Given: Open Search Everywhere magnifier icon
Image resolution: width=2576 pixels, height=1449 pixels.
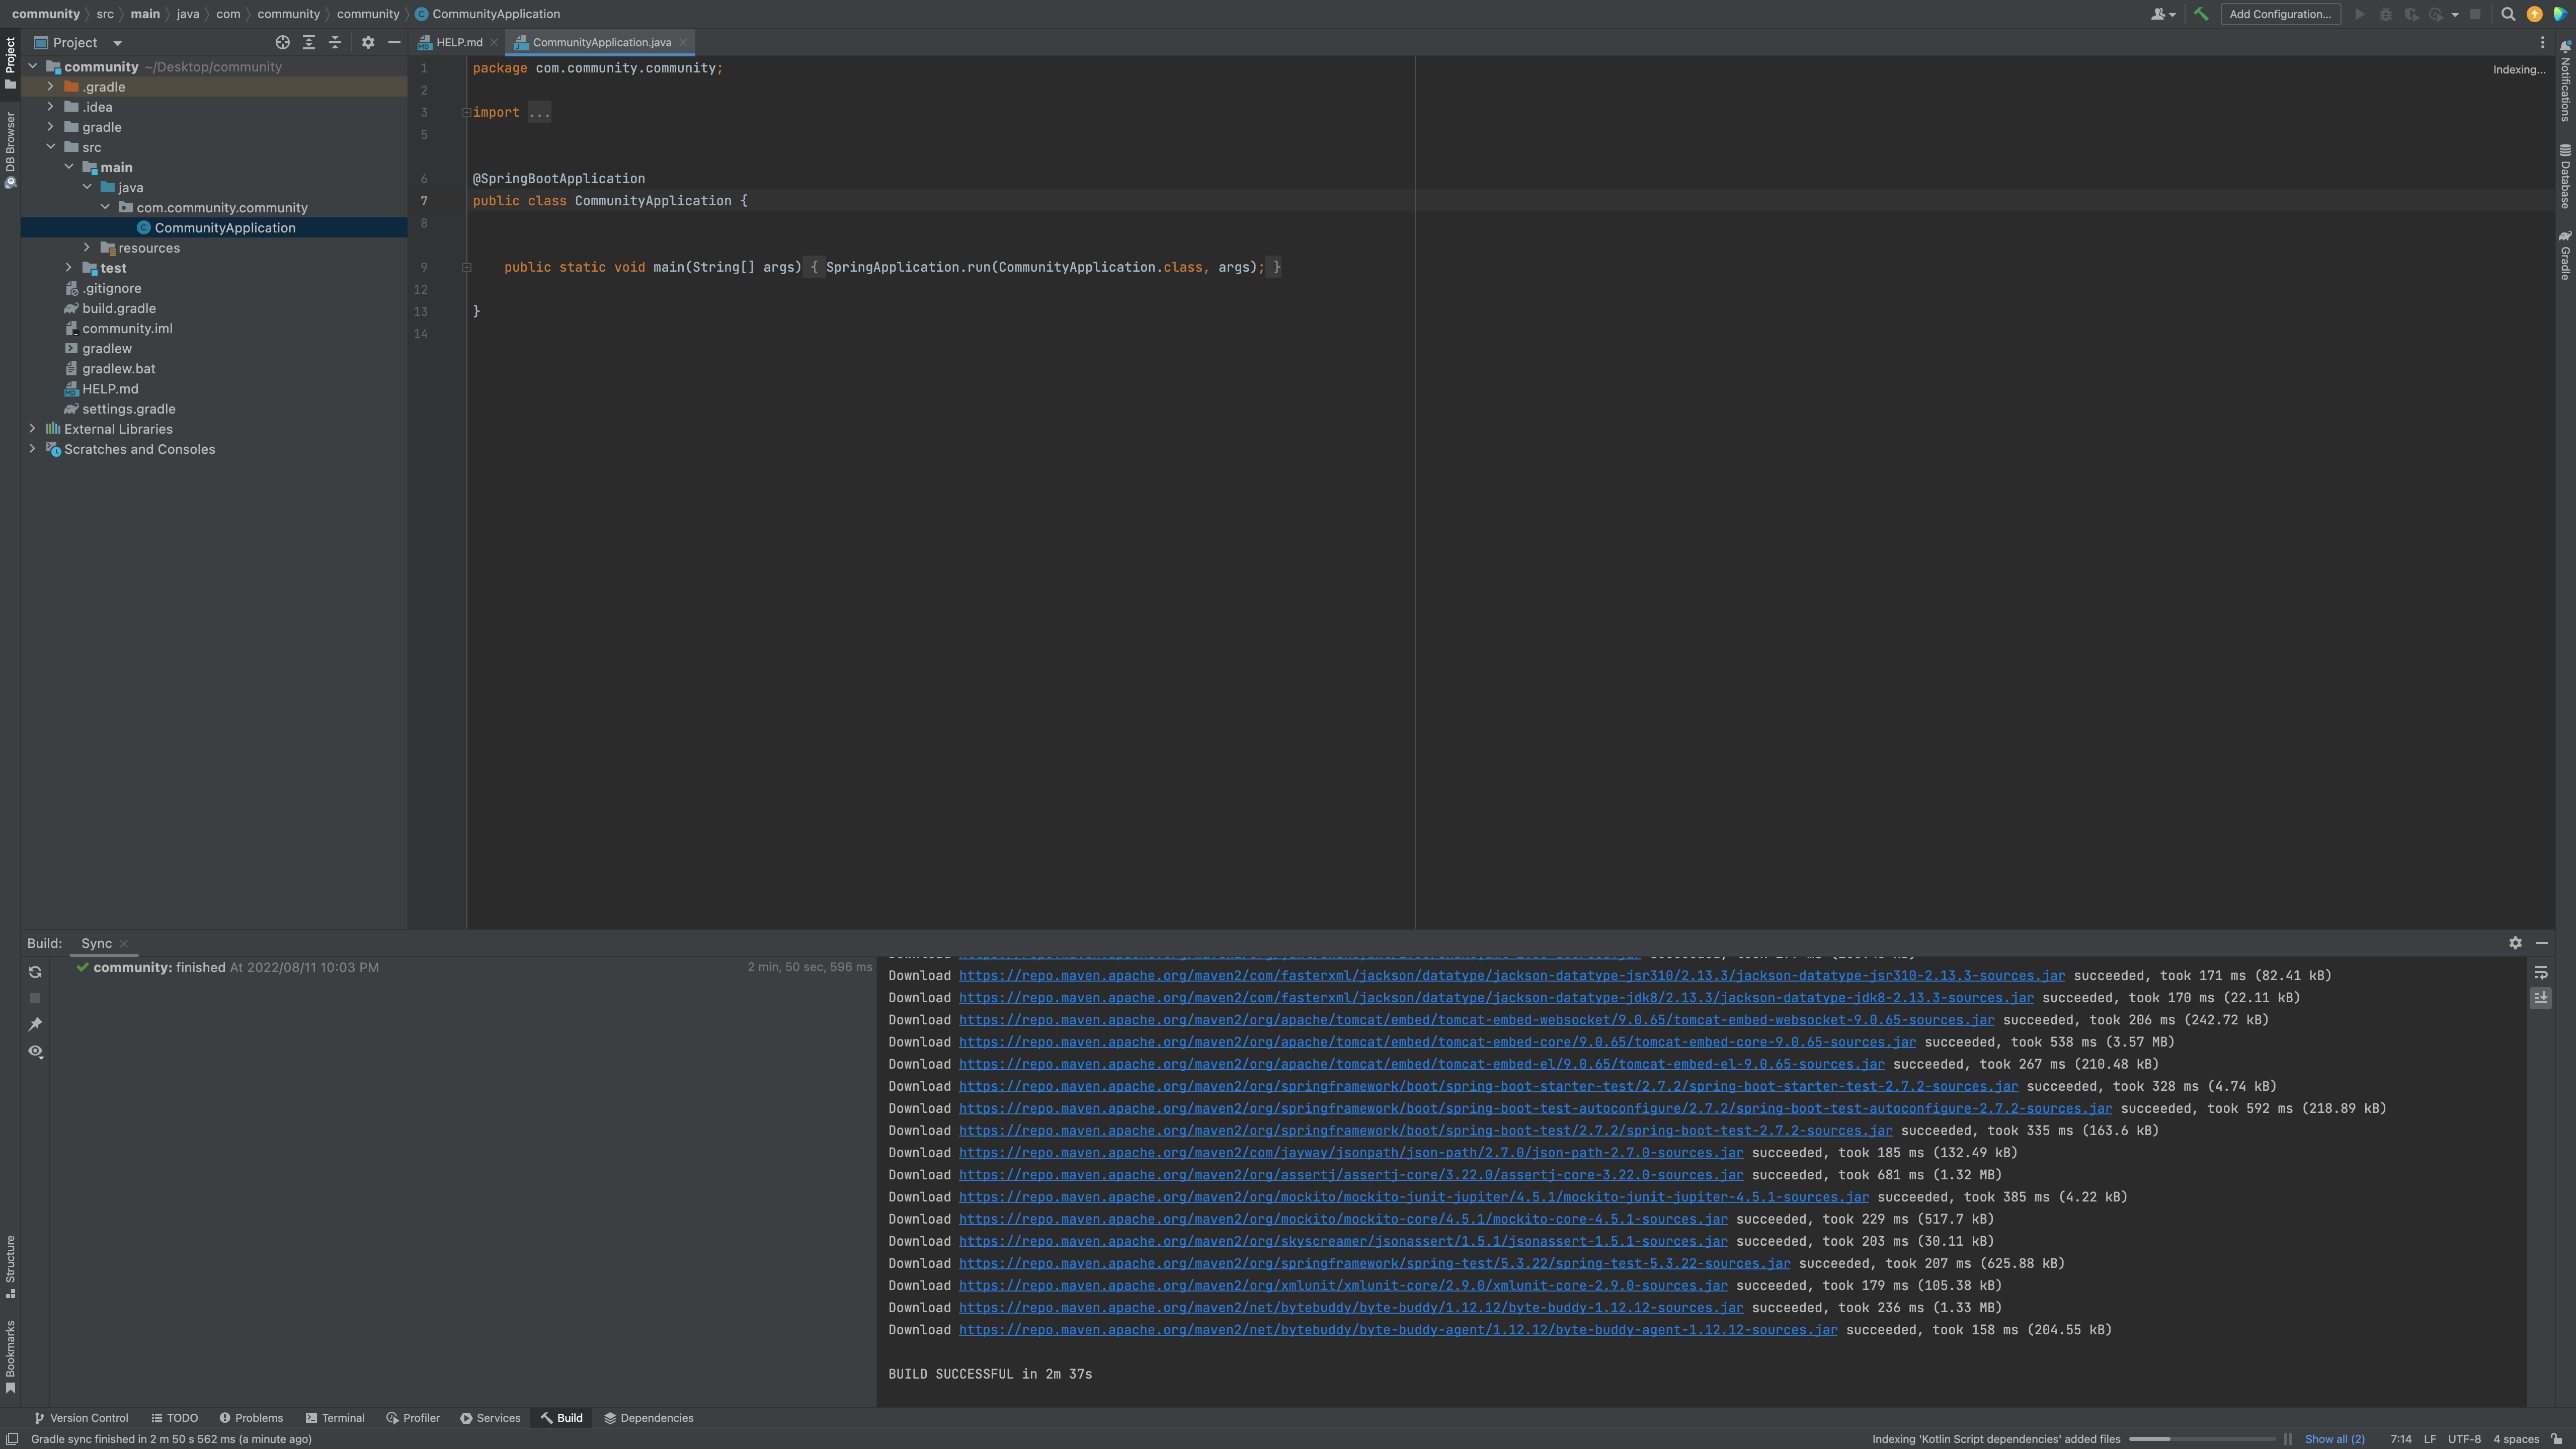Looking at the screenshot, I should [2508, 14].
